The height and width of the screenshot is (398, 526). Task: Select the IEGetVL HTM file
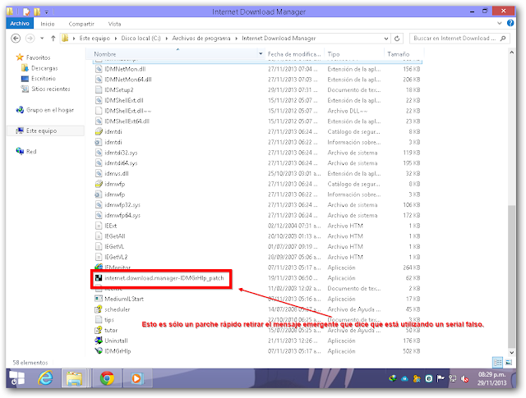(x=114, y=246)
